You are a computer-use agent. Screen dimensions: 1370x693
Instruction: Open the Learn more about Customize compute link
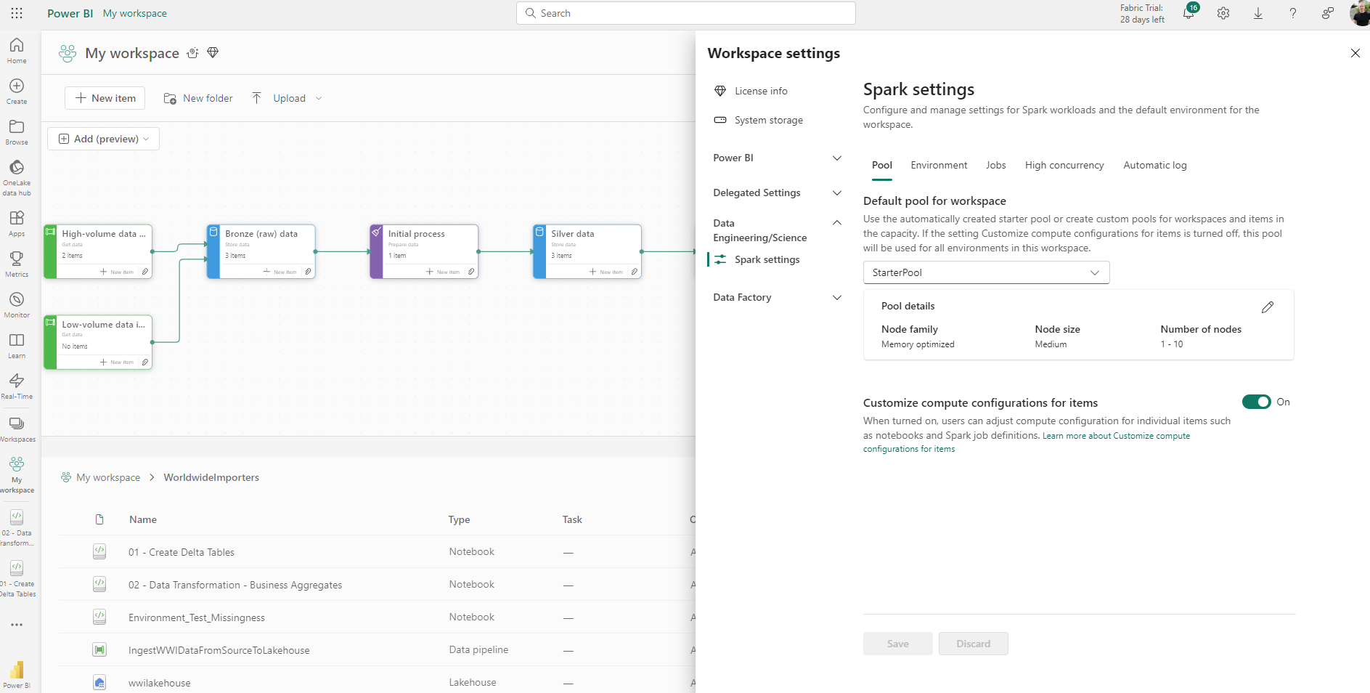pyautogui.click(x=1116, y=435)
